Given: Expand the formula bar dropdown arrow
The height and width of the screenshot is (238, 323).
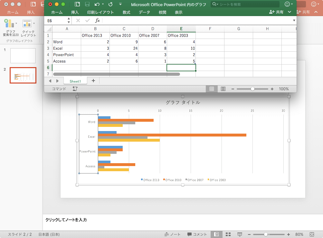Looking at the screenshot, I should pyautogui.click(x=294, y=20).
